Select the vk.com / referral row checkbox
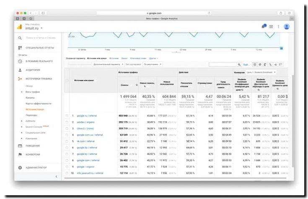 pos(67,141)
